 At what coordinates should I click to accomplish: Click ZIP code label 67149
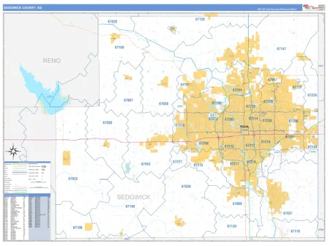[130, 206]
